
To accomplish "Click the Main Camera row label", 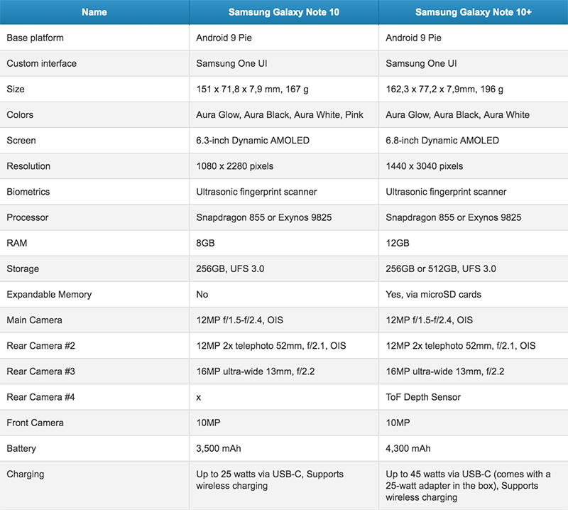I will point(34,320).
